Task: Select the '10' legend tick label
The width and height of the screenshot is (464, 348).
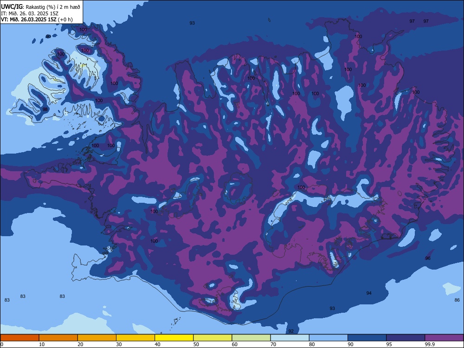Action: 42,344
